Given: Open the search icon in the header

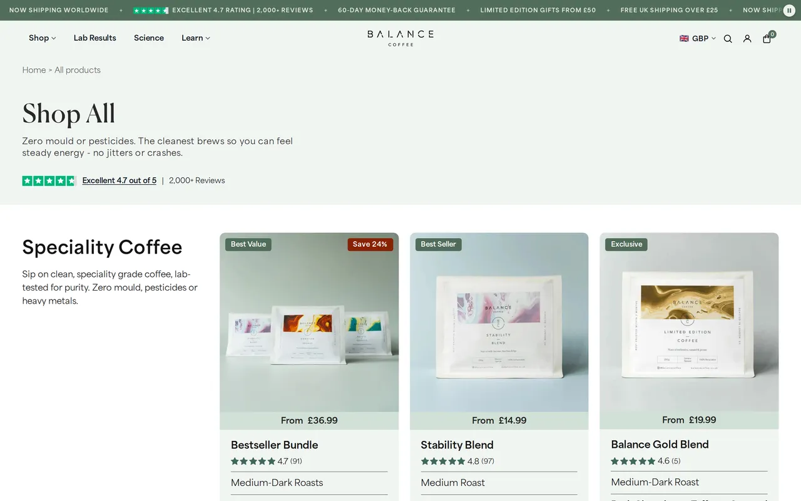Looking at the screenshot, I should coord(728,39).
